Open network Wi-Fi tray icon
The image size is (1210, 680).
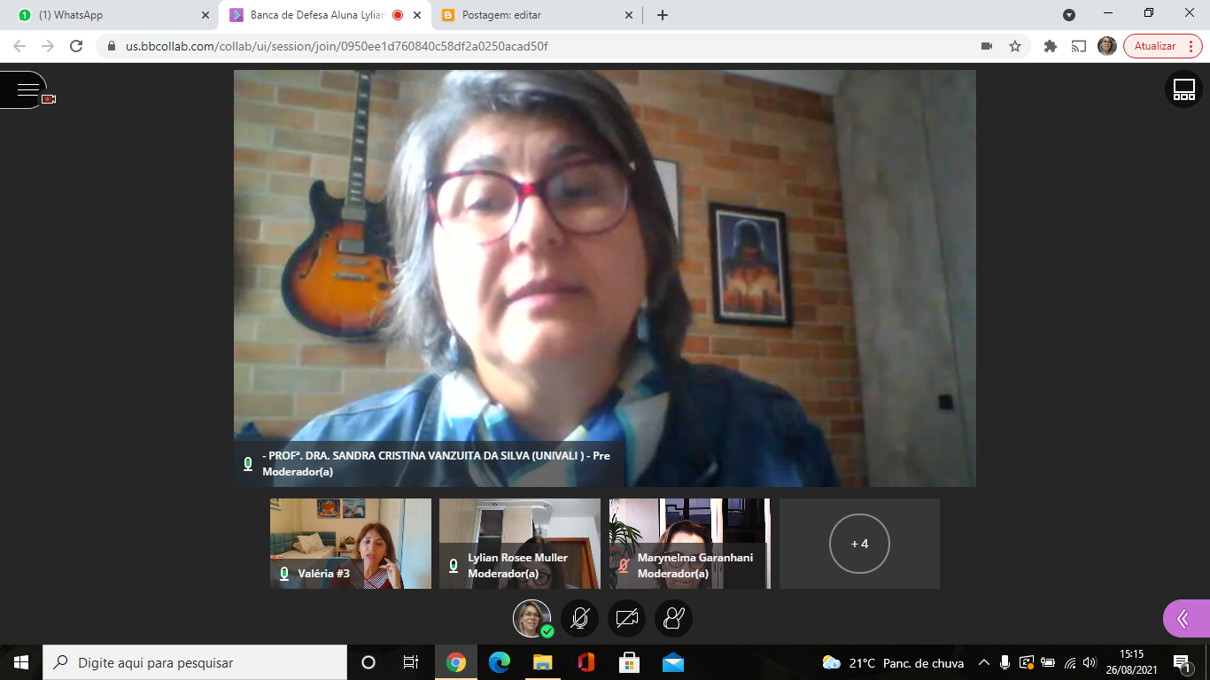1069,662
